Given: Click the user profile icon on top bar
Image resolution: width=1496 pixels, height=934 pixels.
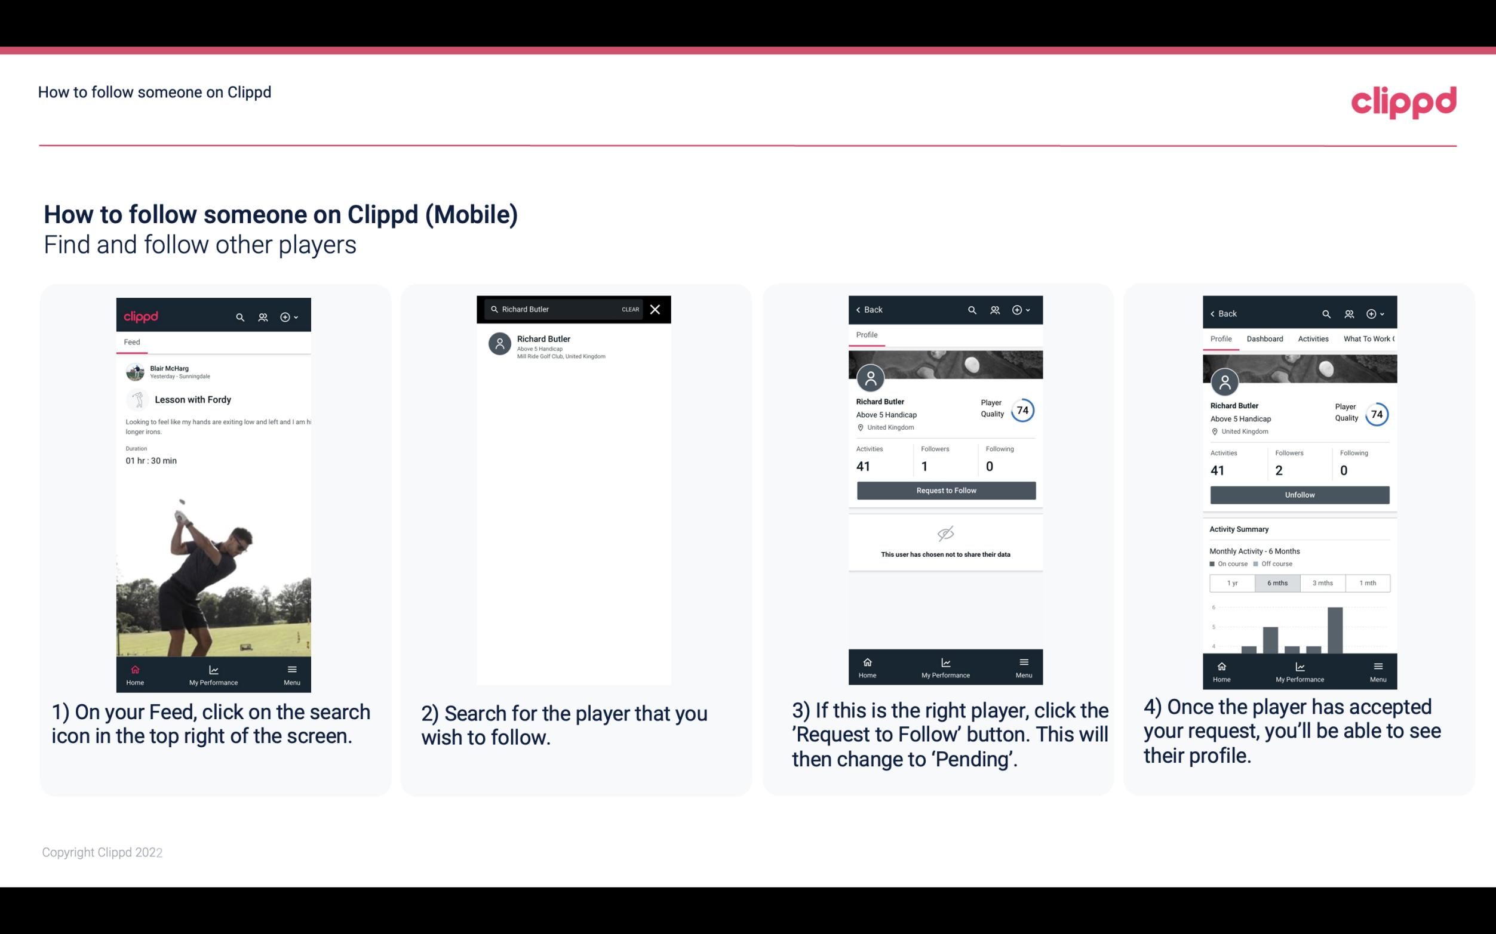Looking at the screenshot, I should point(262,315).
